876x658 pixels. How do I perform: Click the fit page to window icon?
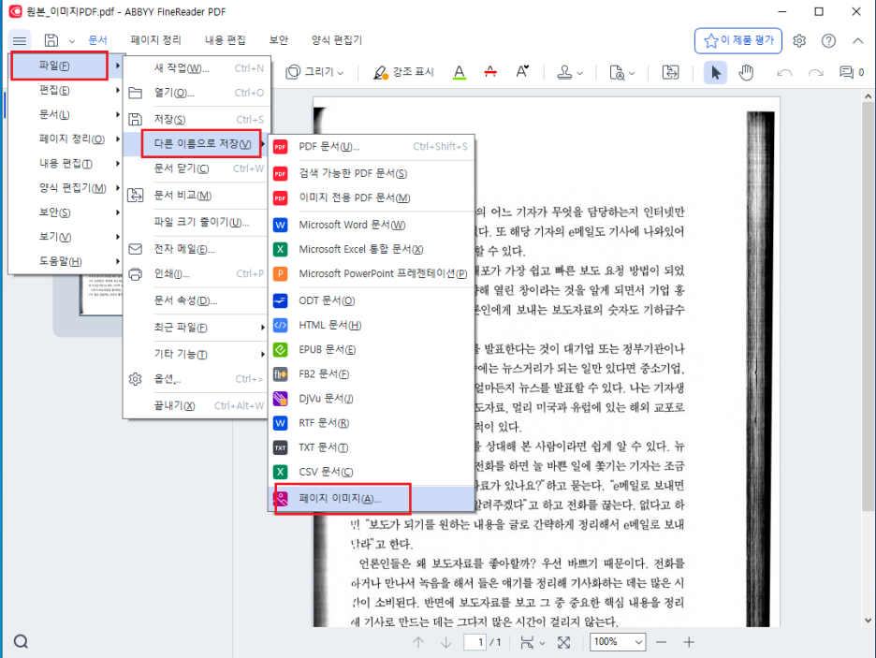563,642
